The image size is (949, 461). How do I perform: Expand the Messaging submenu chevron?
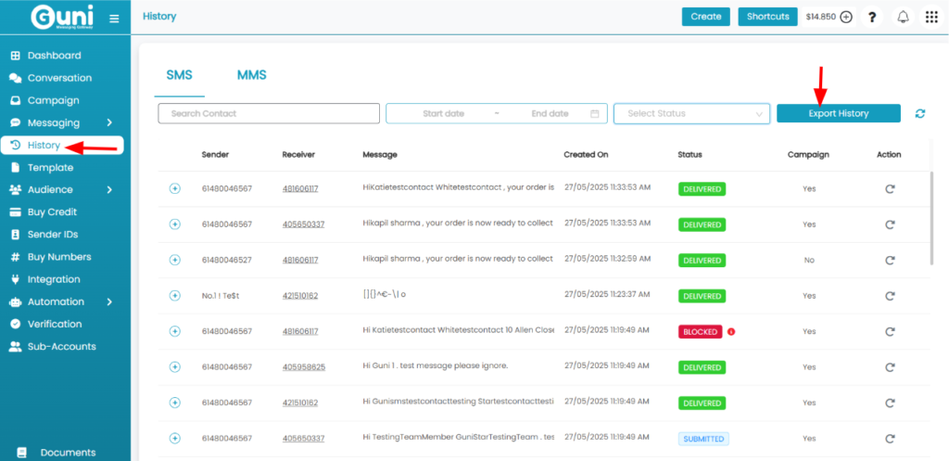(x=109, y=123)
